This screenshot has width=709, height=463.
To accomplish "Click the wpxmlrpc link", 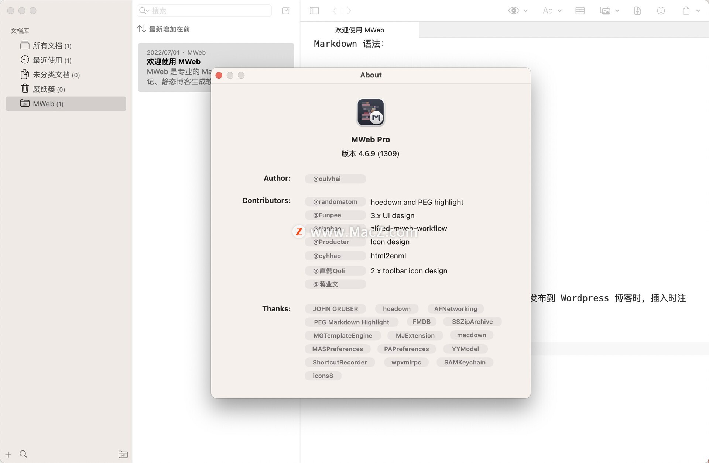I will pos(406,362).
